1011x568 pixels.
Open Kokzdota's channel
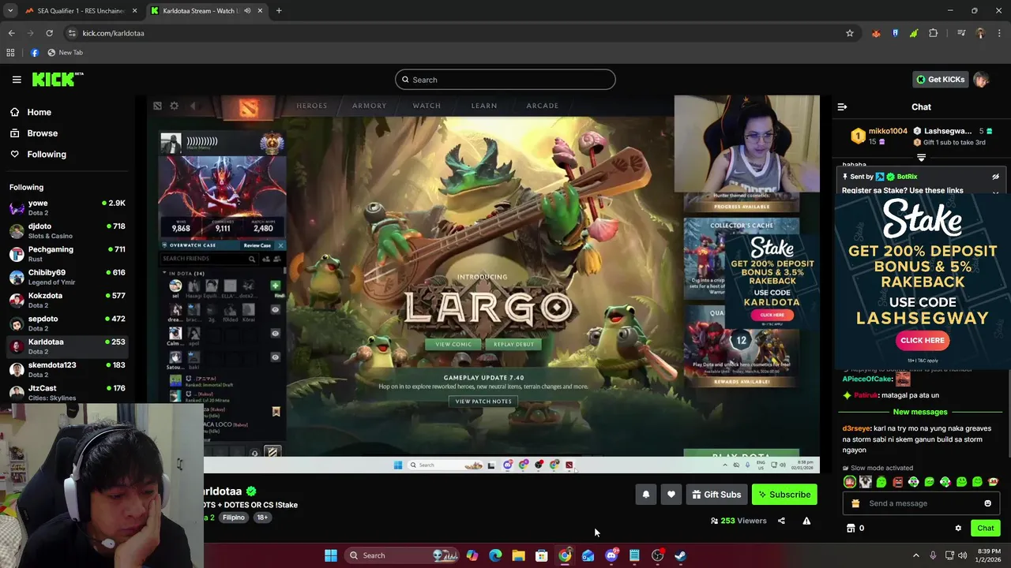click(67, 300)
